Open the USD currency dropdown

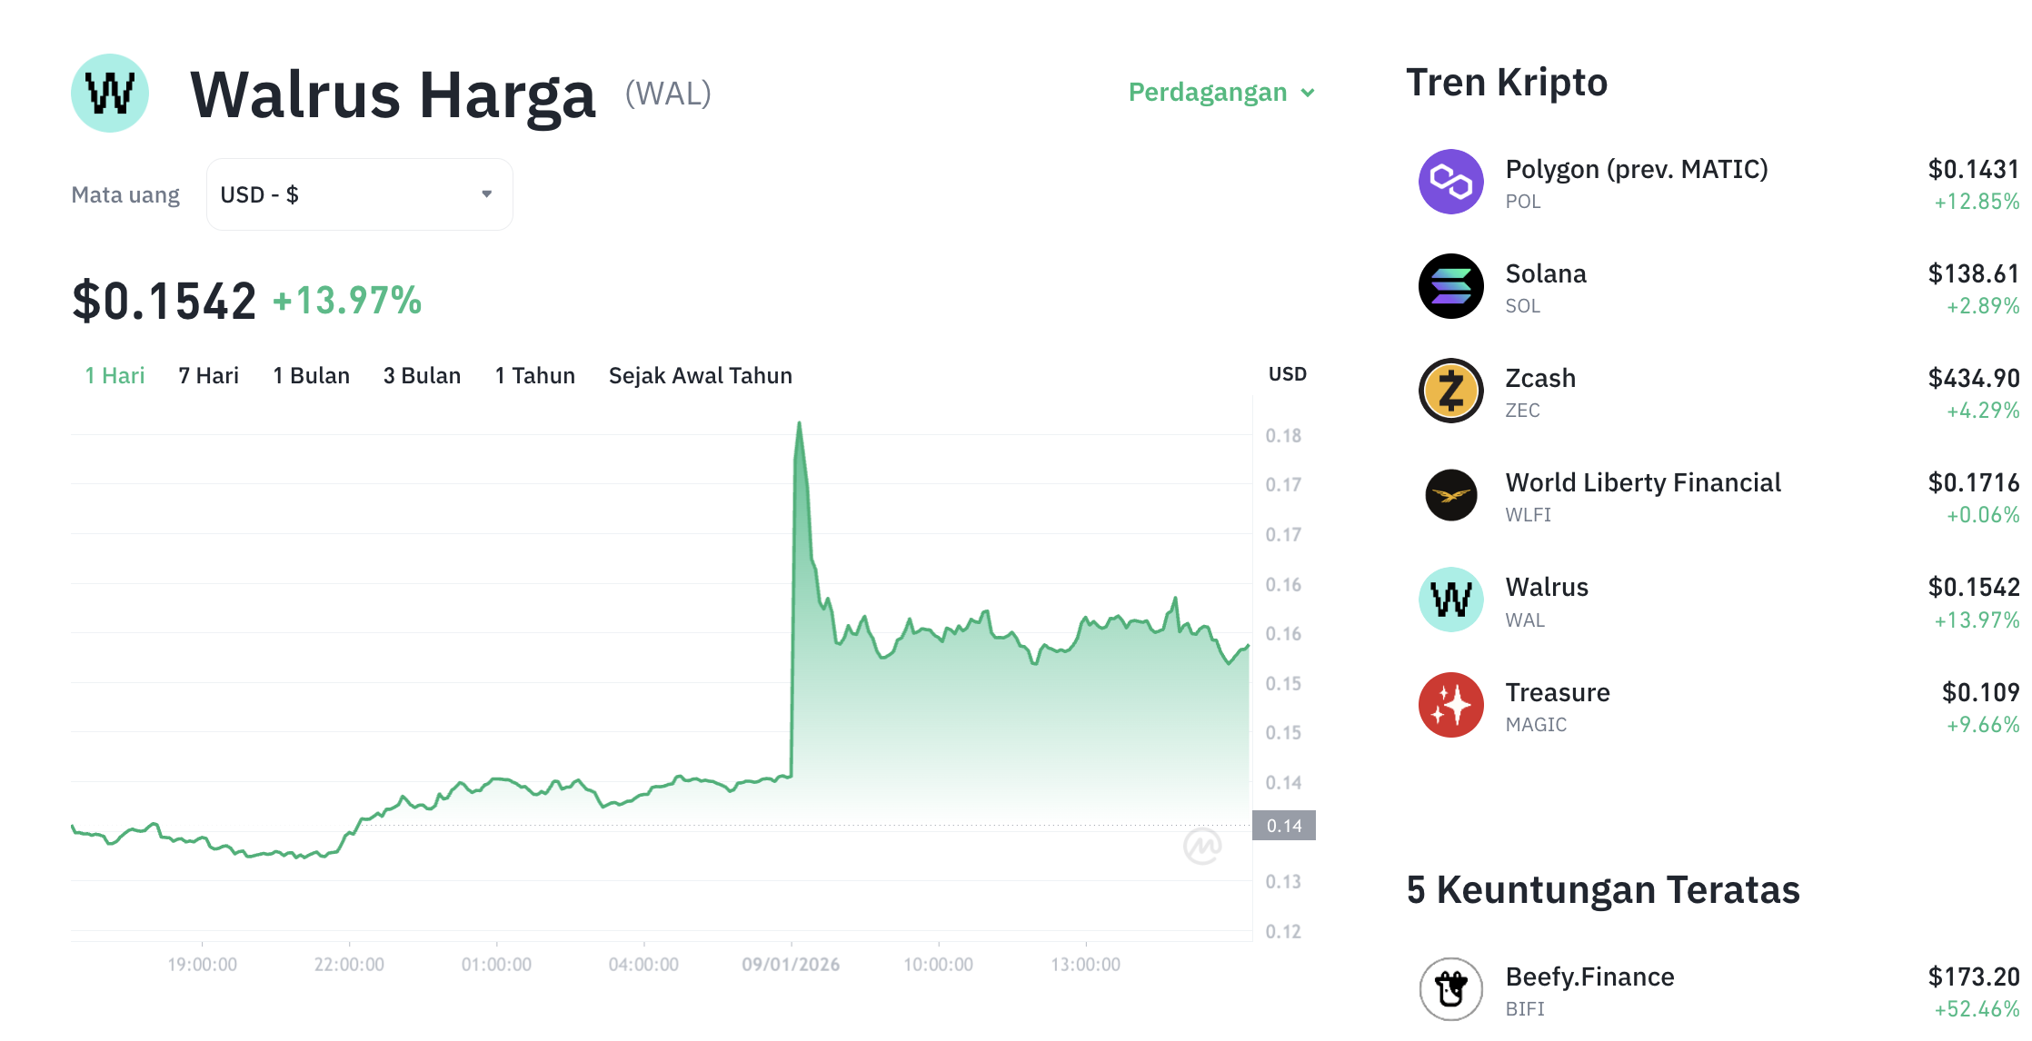(x=359, y=193)
